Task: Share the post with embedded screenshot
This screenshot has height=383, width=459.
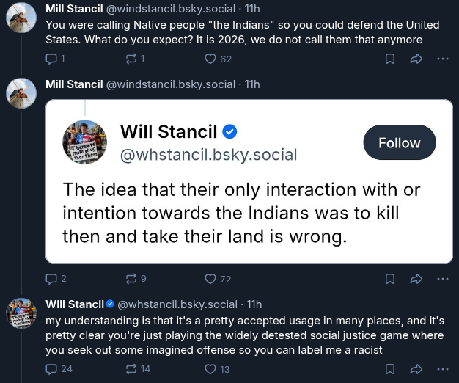Action: 416,279
